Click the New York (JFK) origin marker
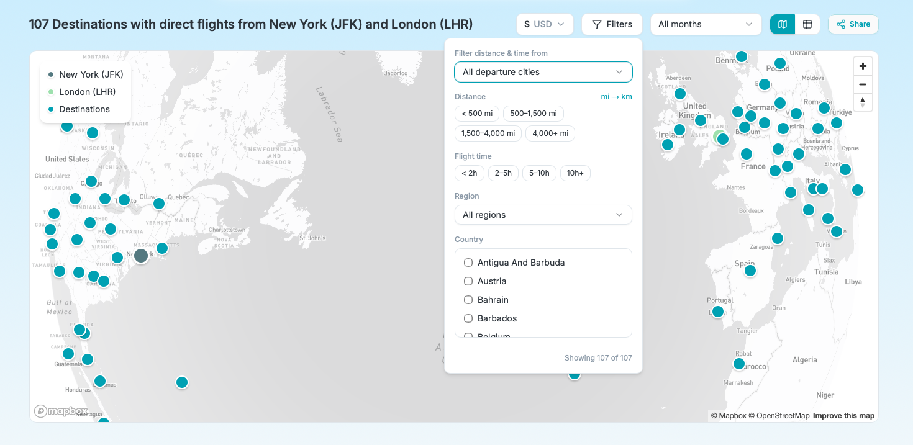The height and width of the screenshot is (445, 913). coord(141,255)
